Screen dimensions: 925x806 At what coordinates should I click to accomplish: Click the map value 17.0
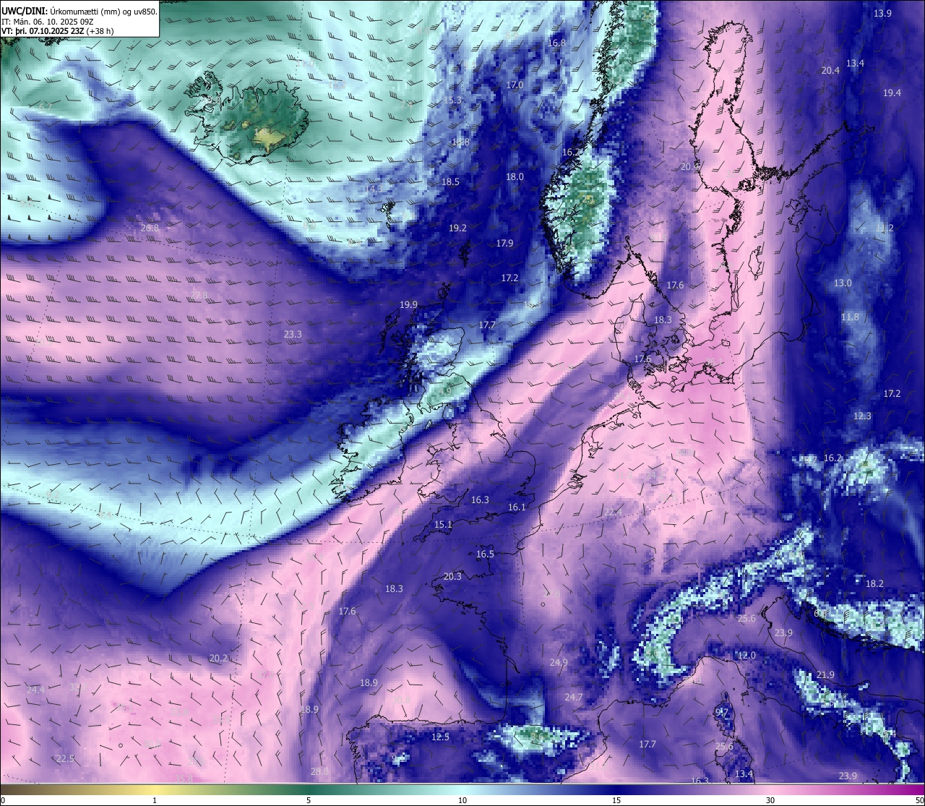[x=515, y=85]
